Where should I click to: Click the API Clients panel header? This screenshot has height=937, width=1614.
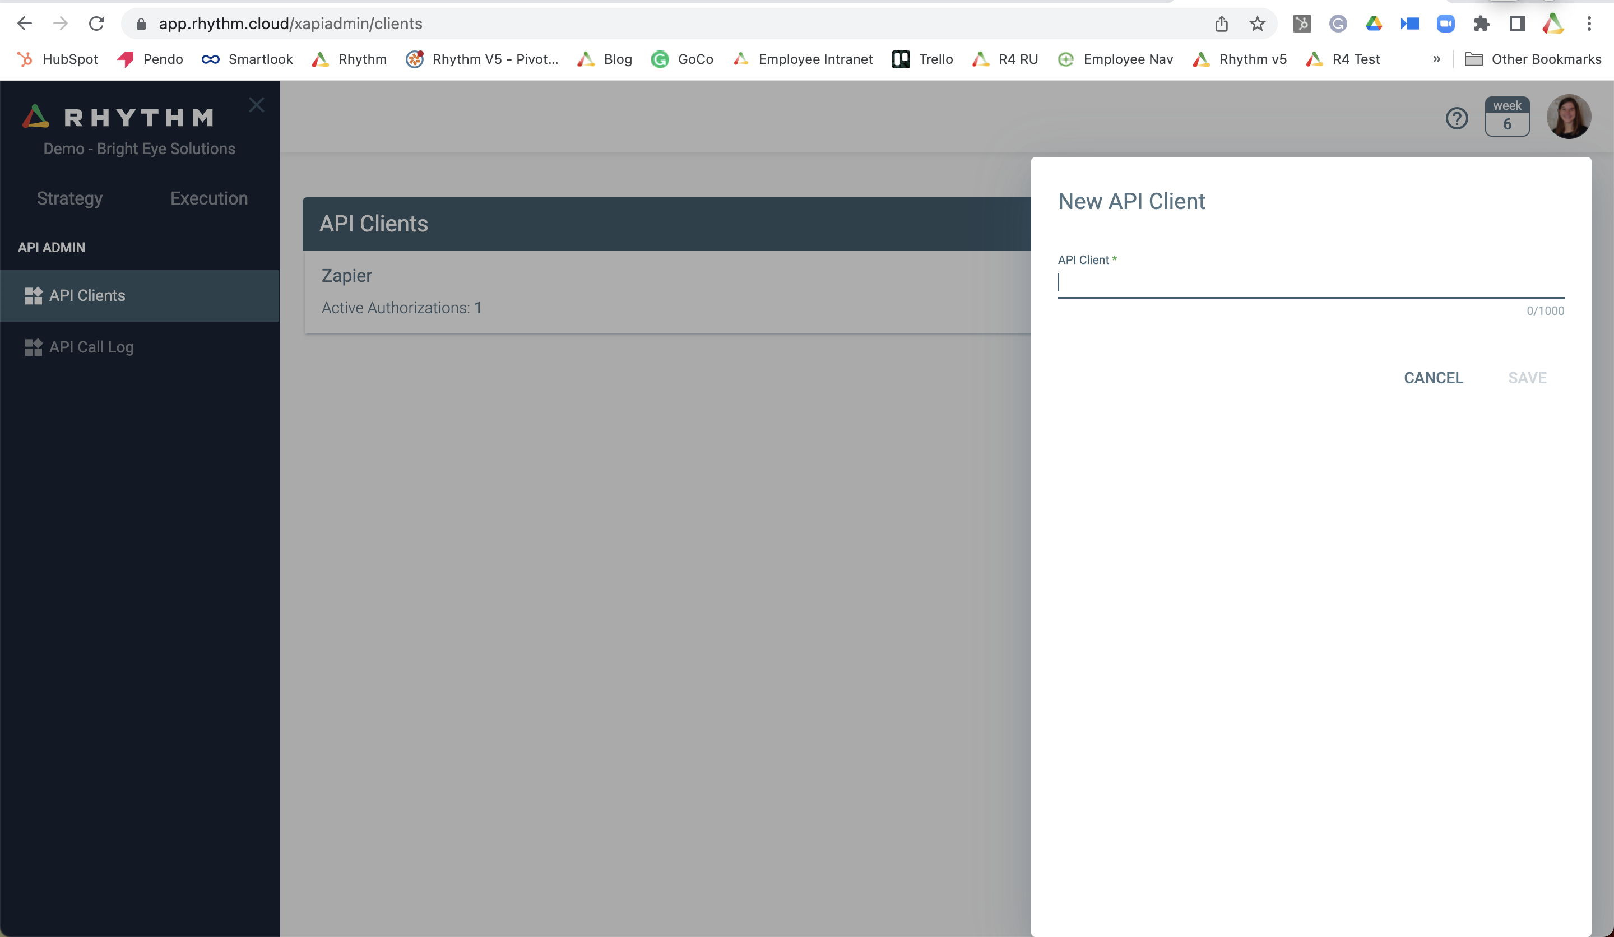(x=666, y=224)
